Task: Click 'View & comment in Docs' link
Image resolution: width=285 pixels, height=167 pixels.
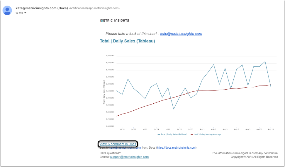Action: (118, 144)
